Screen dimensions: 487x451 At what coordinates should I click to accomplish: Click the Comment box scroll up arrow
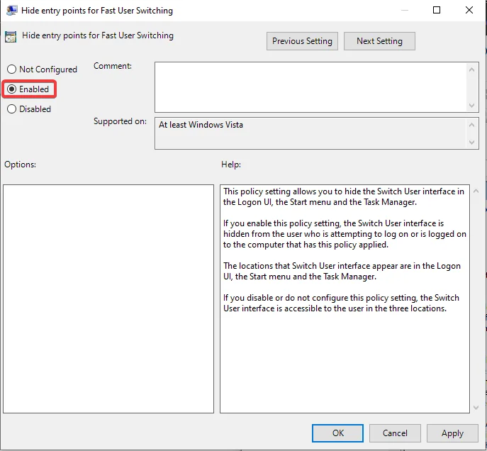click(x=472, y=69)
